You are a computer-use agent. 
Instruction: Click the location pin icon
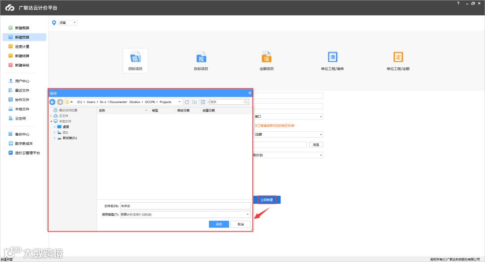(54, 22)
